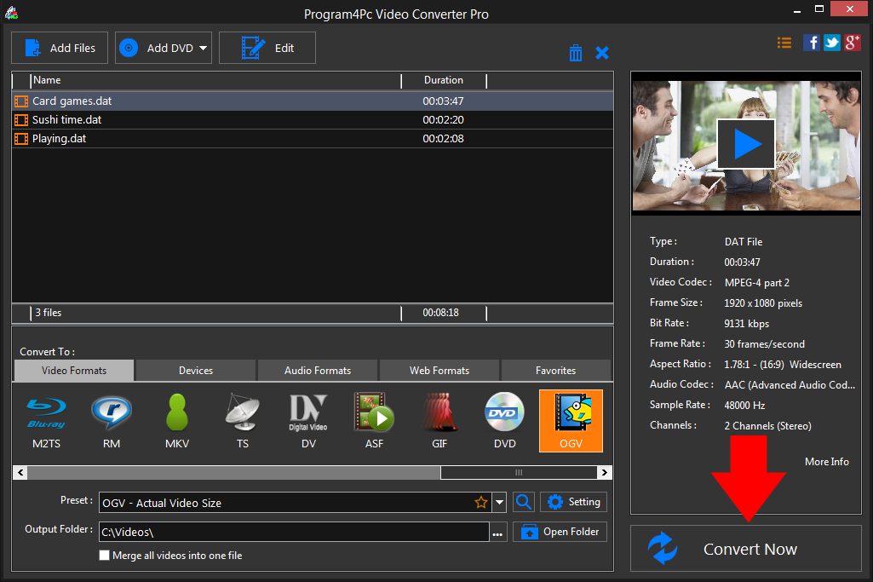Click the More Info link
This screenshot has height=582, width=873.
[826, 461]
